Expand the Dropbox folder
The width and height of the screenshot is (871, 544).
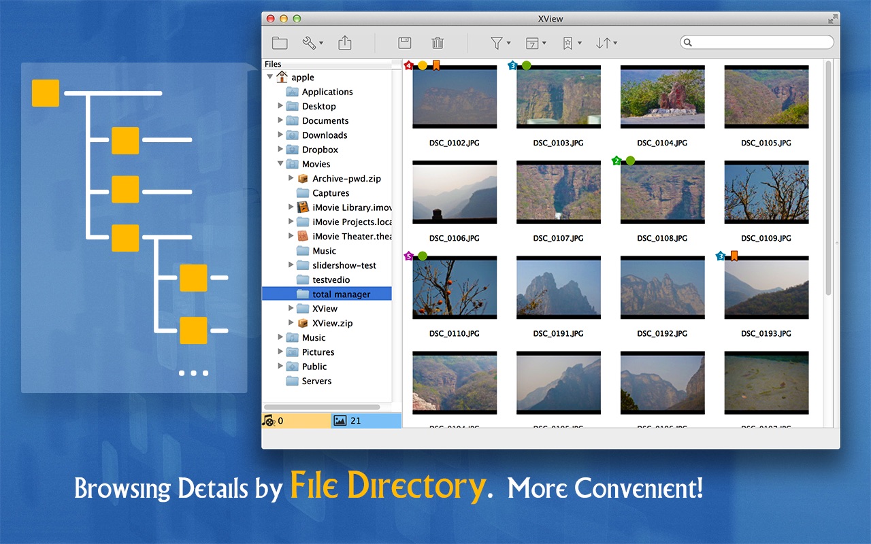coord(280,150)
